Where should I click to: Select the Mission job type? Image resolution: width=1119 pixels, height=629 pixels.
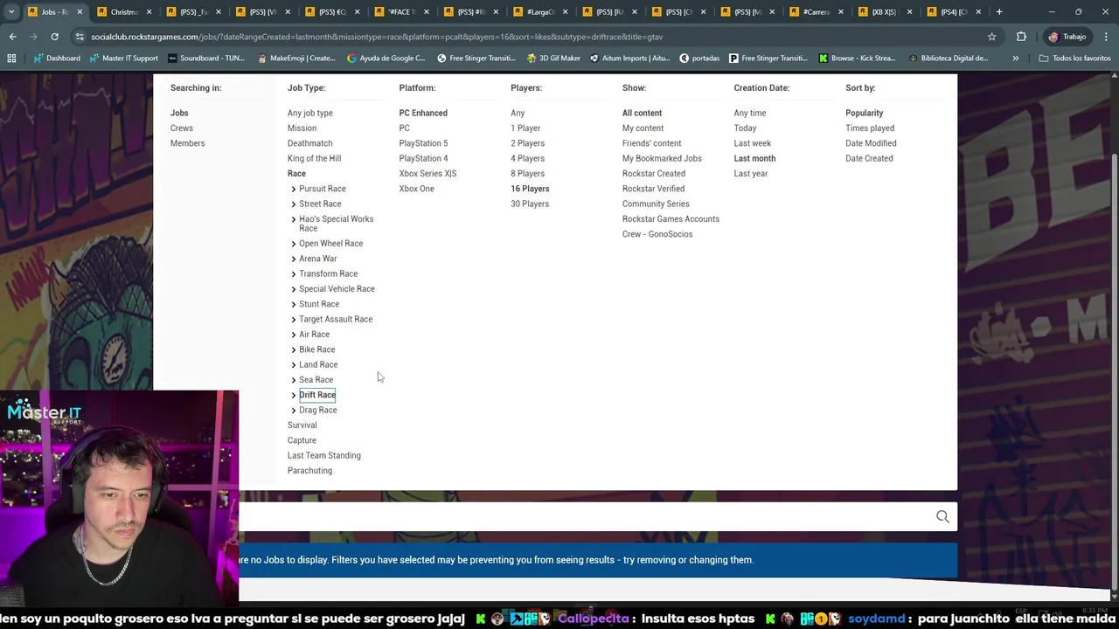(302, 128)
